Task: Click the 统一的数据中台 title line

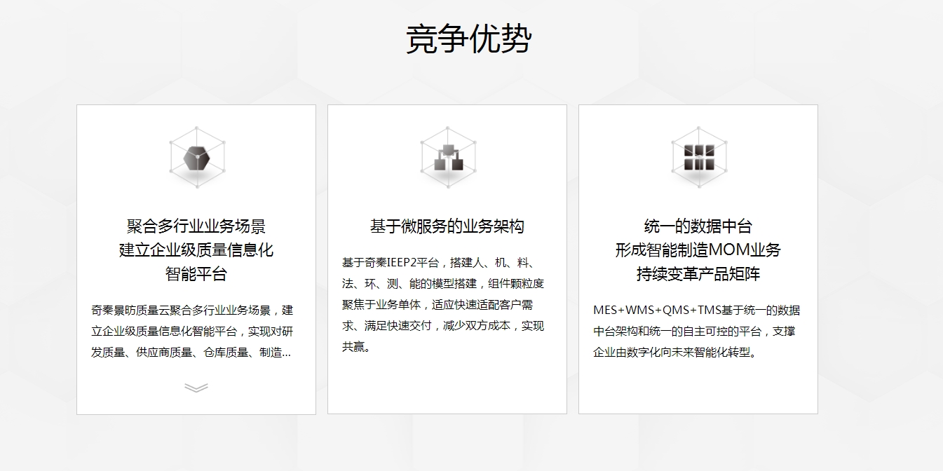Action: 698,226
